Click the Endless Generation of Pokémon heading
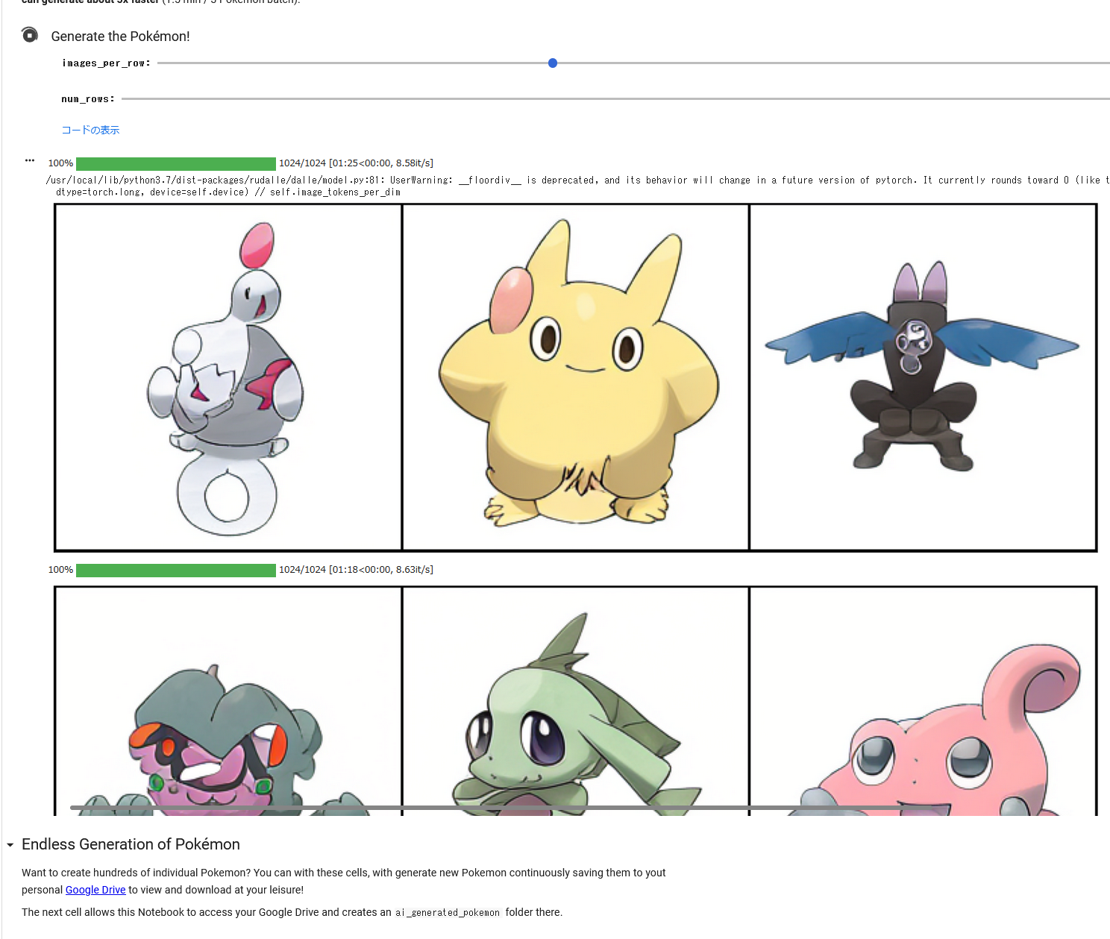1110x939 pixels. [x=131, y=844]
